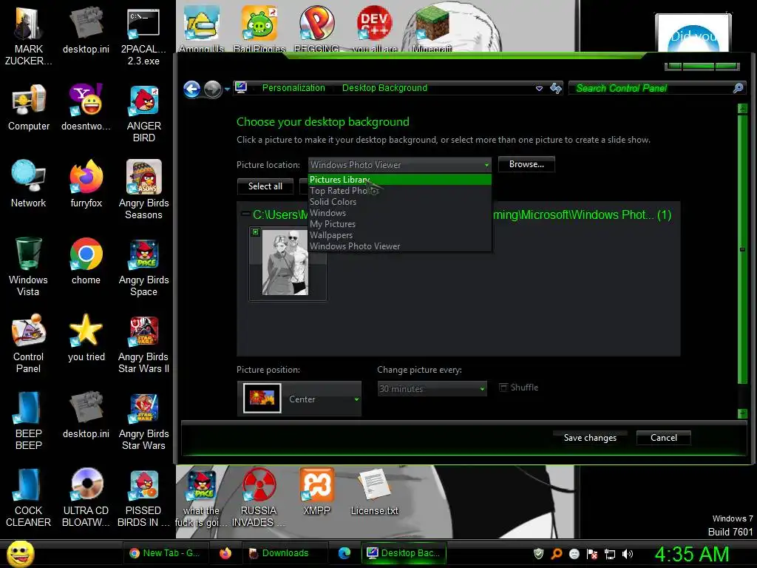Open the Windows Vista recycle bin icon
The width and height of the screenshot is (757, 568).
(x=29, y=266)
